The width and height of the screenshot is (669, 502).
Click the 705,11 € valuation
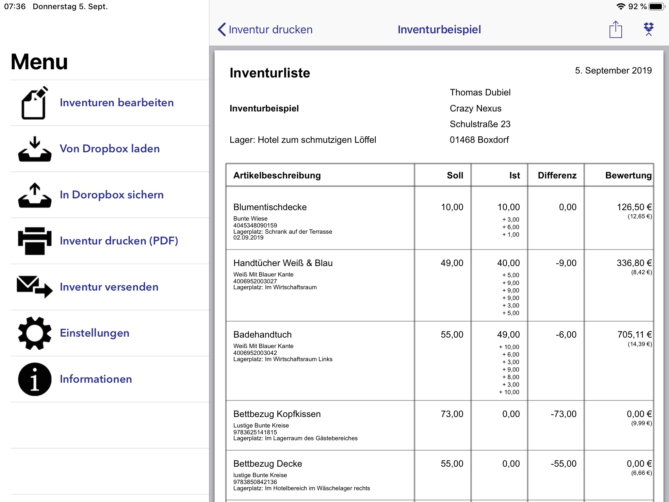click(634, 335)
